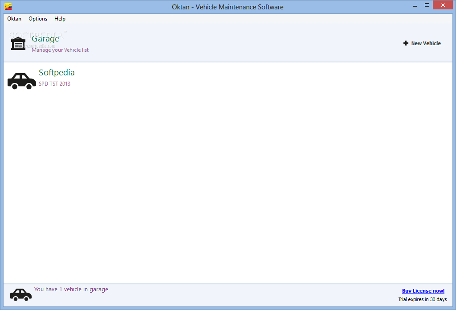Image resolution: width=456 pixels, height=310 pixels.
Task: Click the garage building icon
Action: tap(18, 44)
